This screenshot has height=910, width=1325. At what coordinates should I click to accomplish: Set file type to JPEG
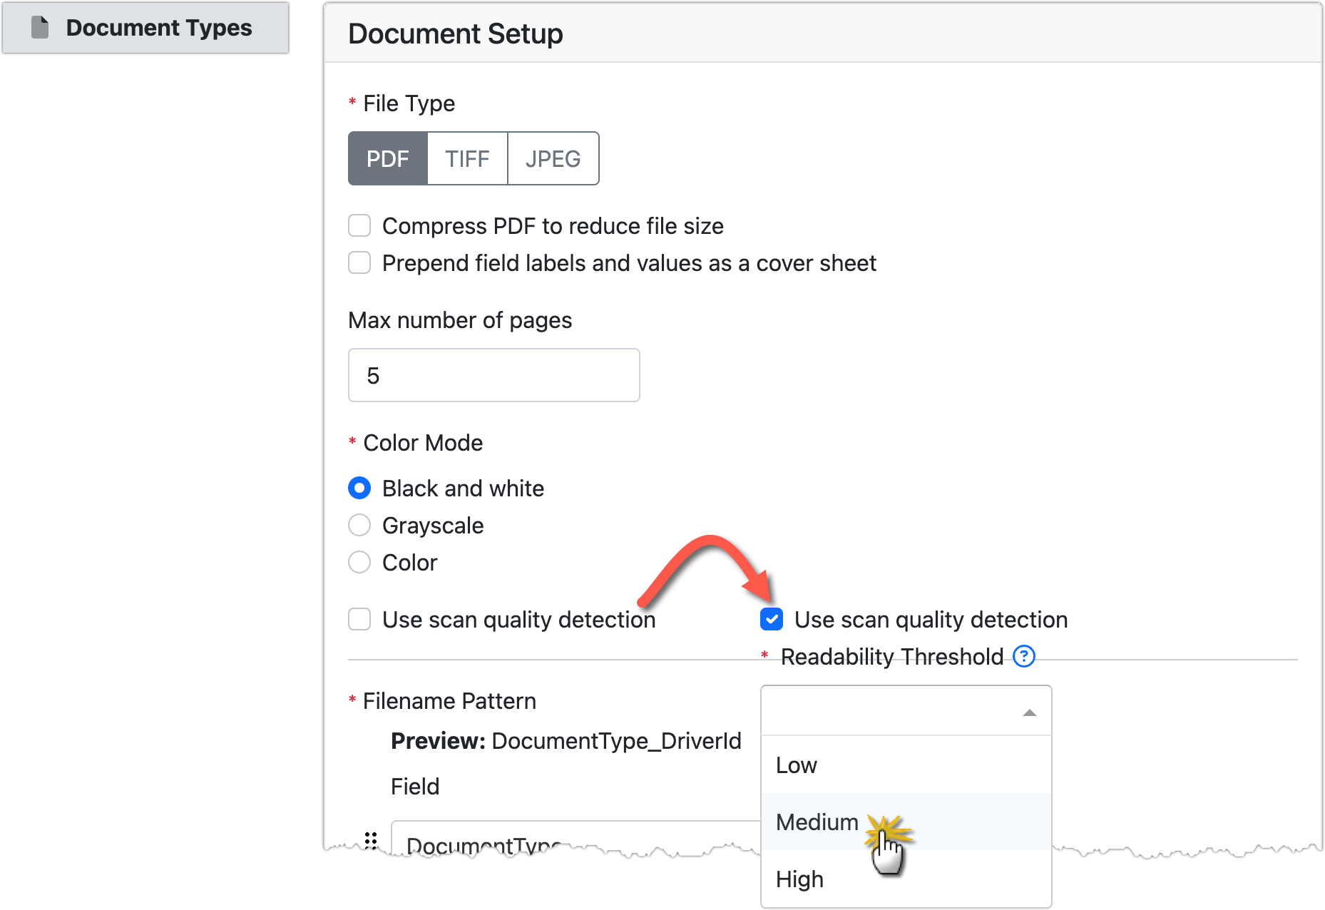553,158
